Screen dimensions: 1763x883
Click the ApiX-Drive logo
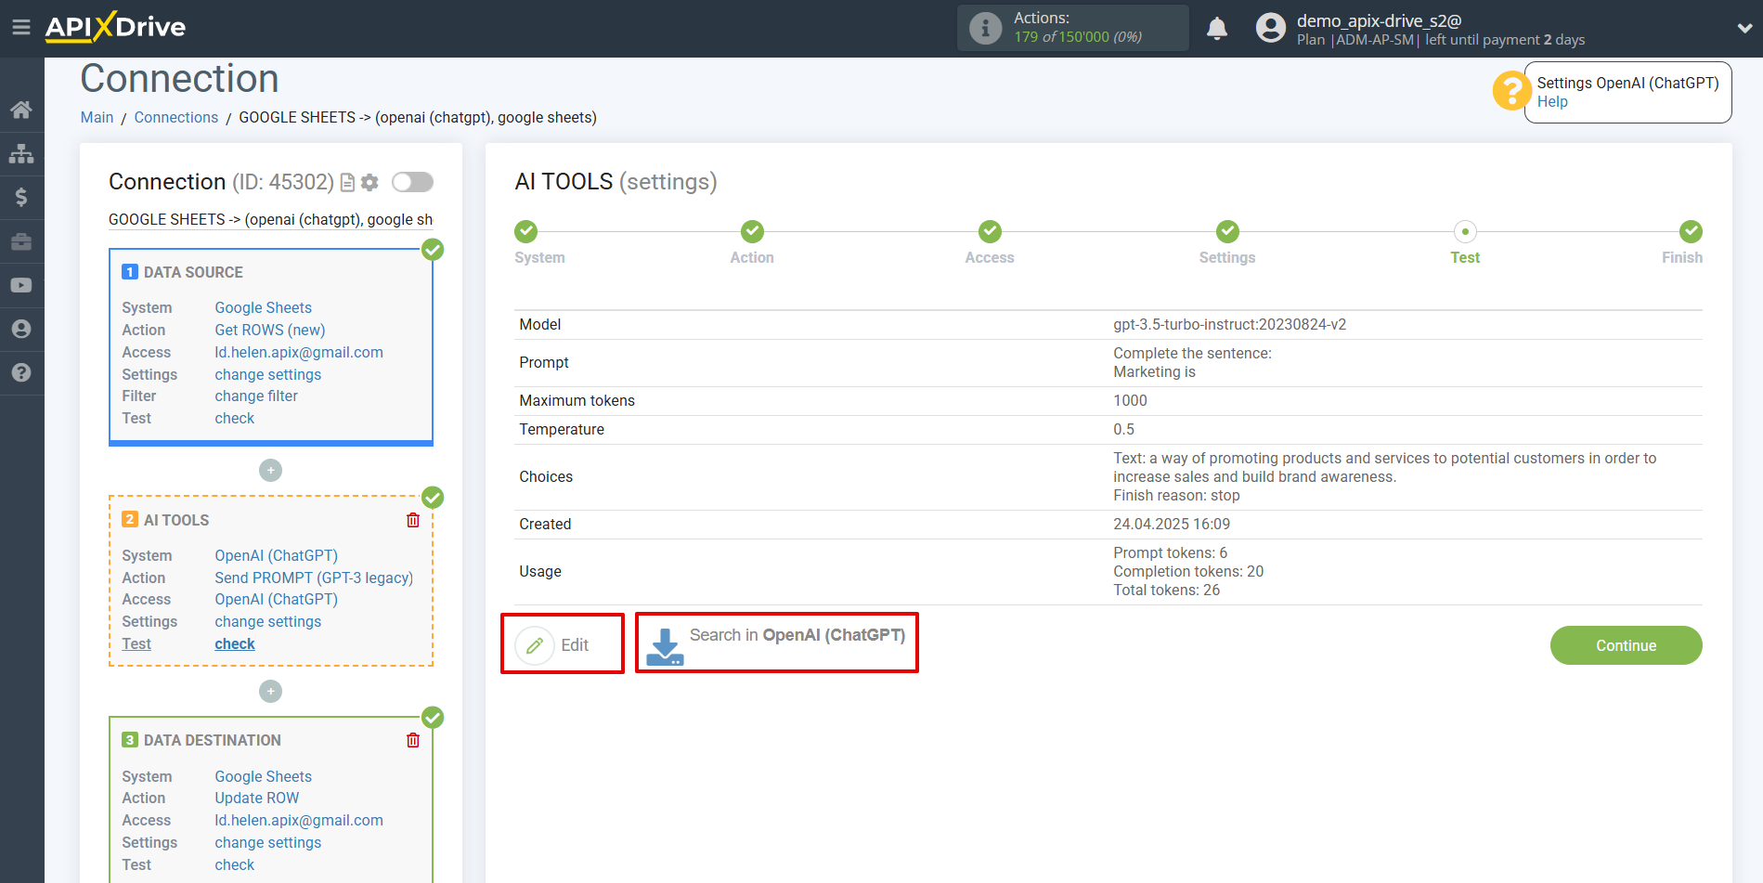click(x=115, y=27)
